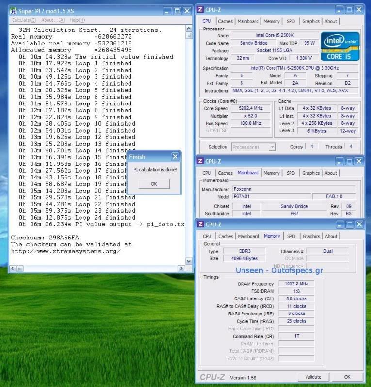
Task: Click the Intel Core i5 logo badge
Action: (339, 46)
